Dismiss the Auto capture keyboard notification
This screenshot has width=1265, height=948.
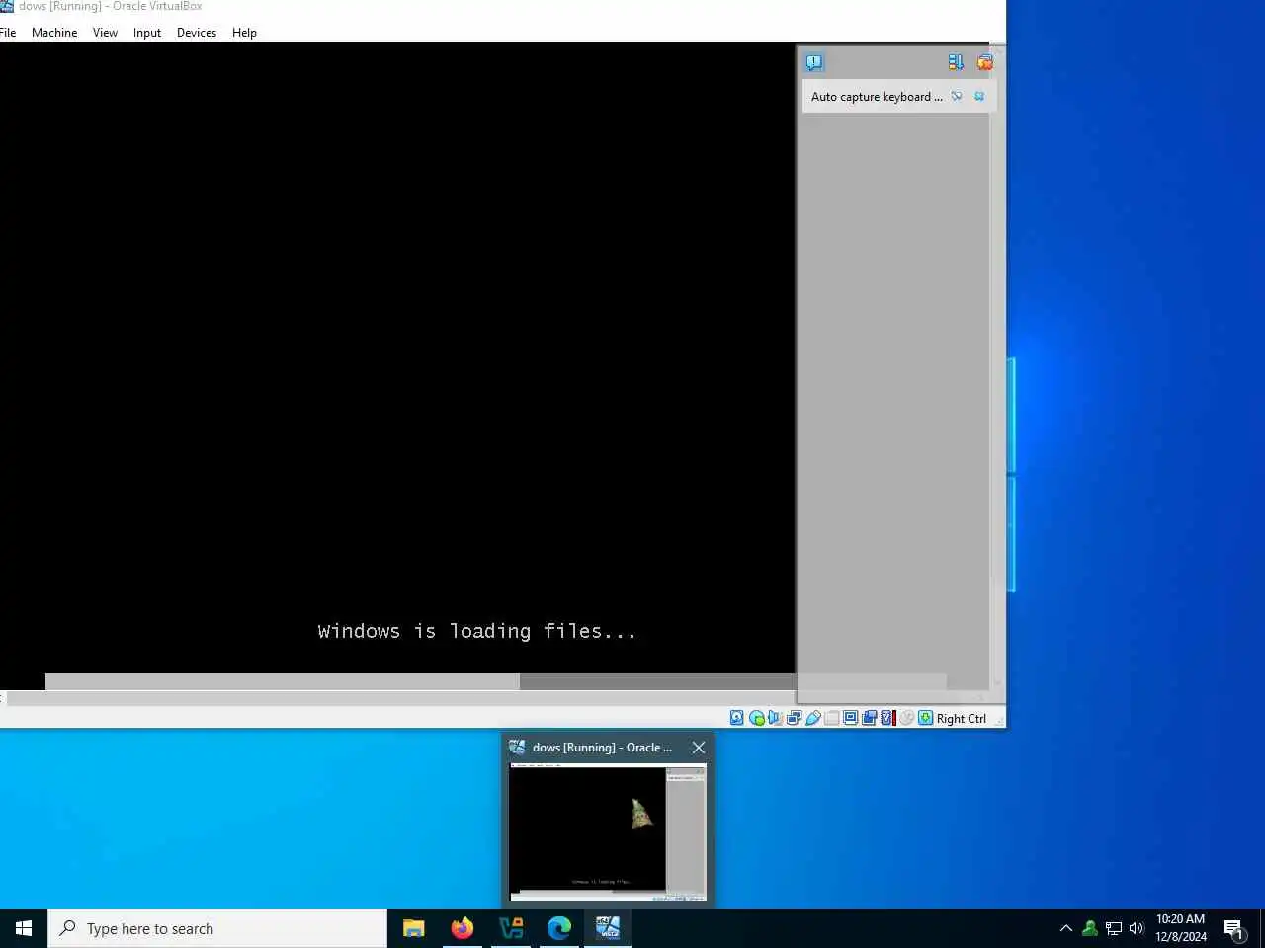979,96
